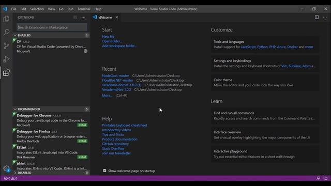Install the ESLint extension
This screenshot has width=331, height=186.
click(x=82, y=157)
